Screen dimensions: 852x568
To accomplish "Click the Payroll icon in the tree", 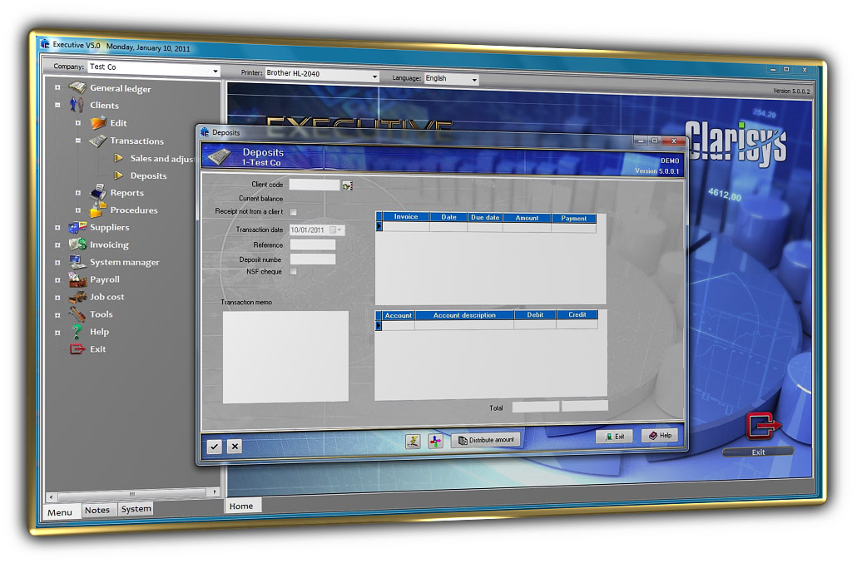I will (77, 279).
